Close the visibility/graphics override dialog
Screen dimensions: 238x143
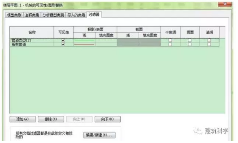tap(225, 4)
